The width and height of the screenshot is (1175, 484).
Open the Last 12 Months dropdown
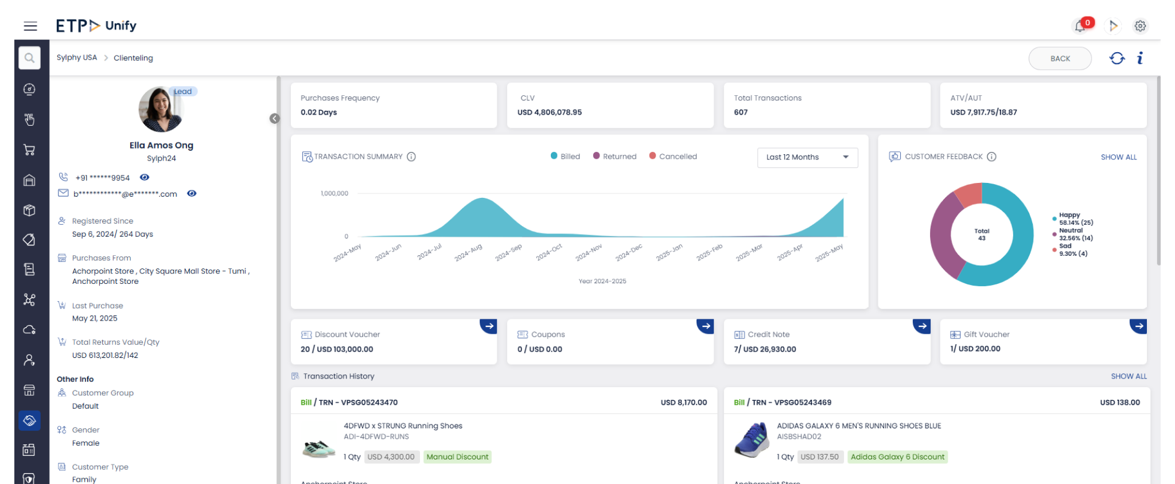807,157
